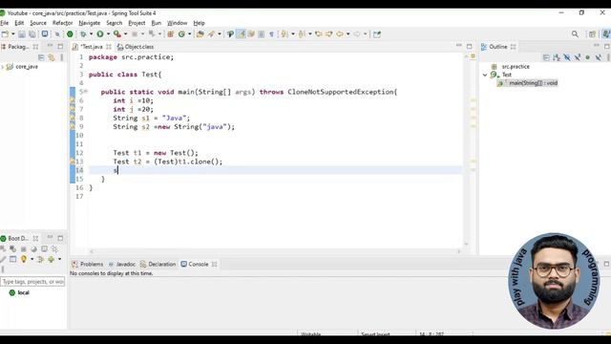Screen dimensions: 611x344
Task: Minimize the Package Explorer view
Action: 50,47
